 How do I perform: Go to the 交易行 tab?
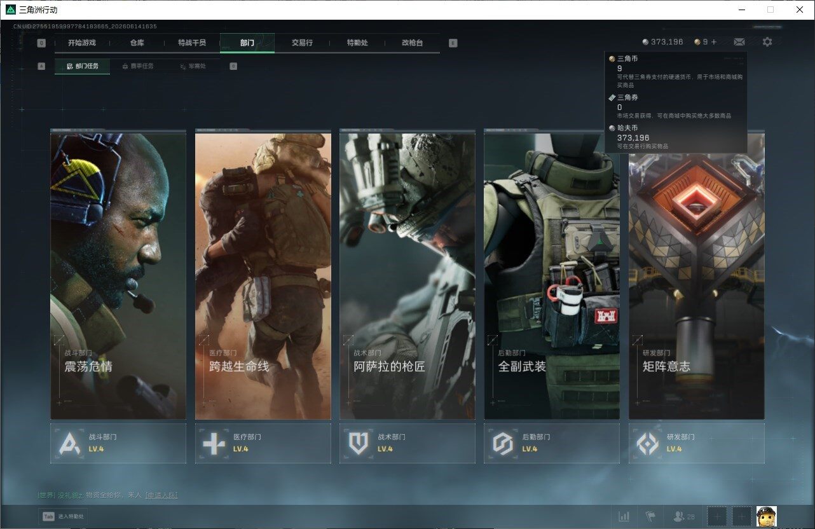(x=302, y=43)
